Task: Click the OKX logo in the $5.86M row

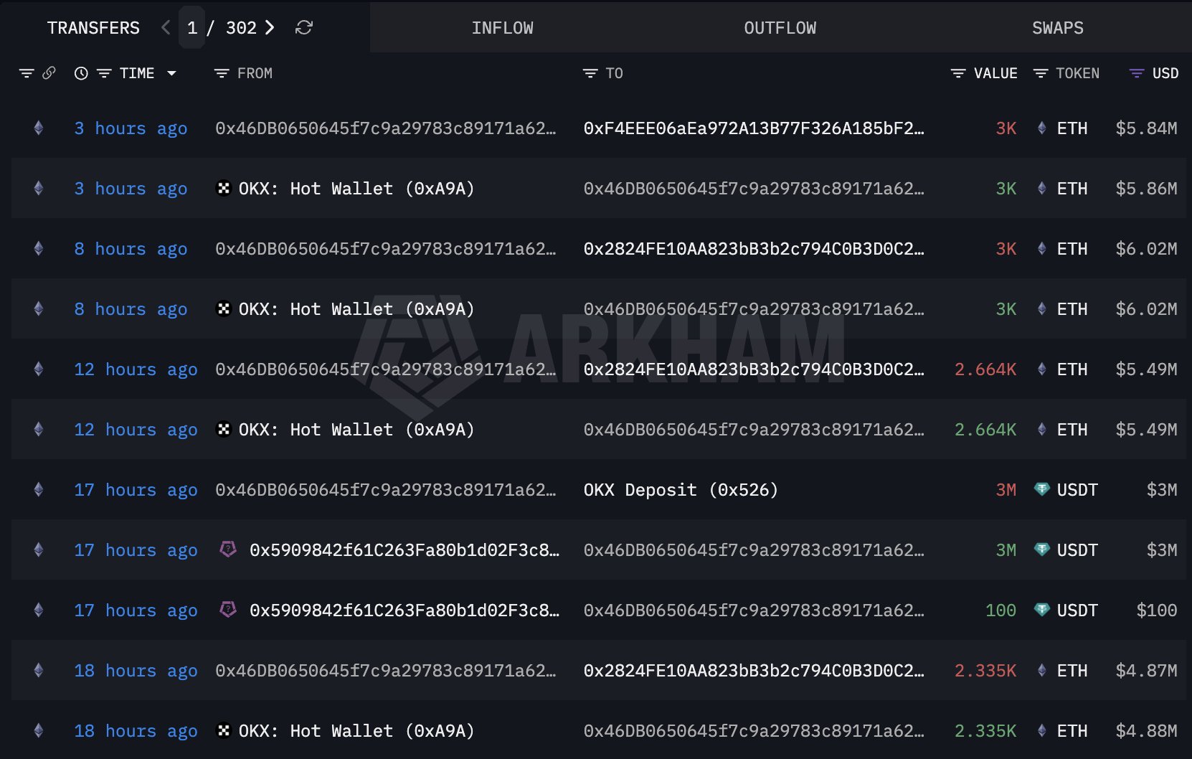Action: 224,189
